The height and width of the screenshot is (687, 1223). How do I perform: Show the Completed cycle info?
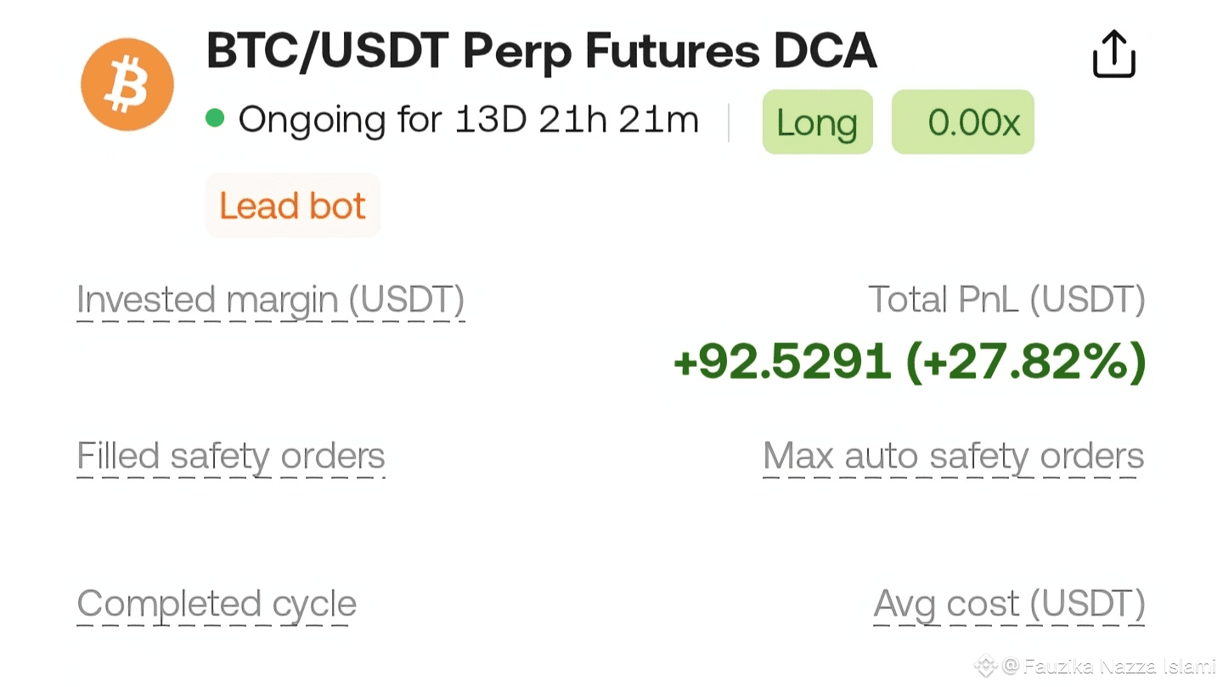(217, 605)
